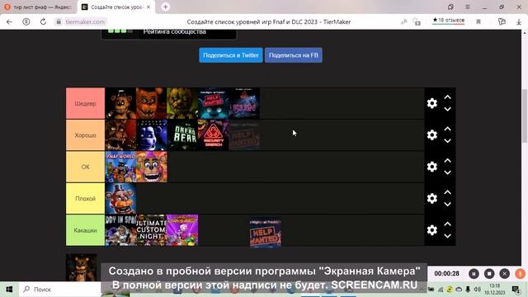Select the Pizzeria Simulator thumbnail in Плохой row
This screenshot has width=528, height=297.
(120, 198)
